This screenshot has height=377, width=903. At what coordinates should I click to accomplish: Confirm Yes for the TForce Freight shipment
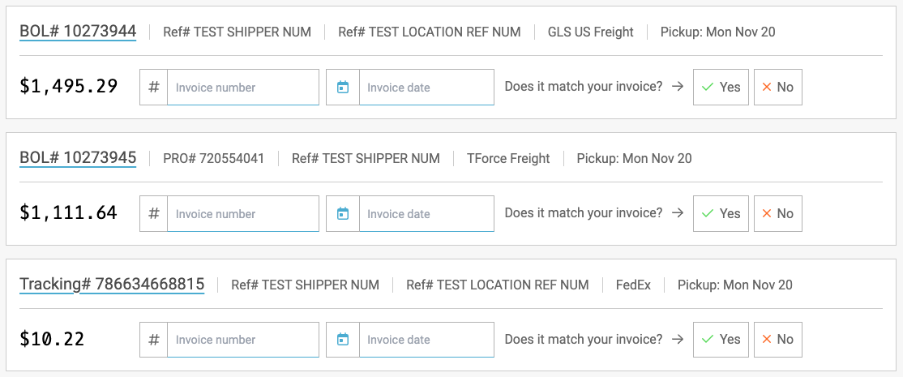click(x=721, y=213)
